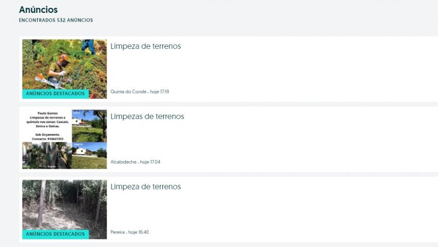Click the 'Anúncios destacados' badge on the first listing
The height and width of the screenshot is (247, 438).
(55, 94)
